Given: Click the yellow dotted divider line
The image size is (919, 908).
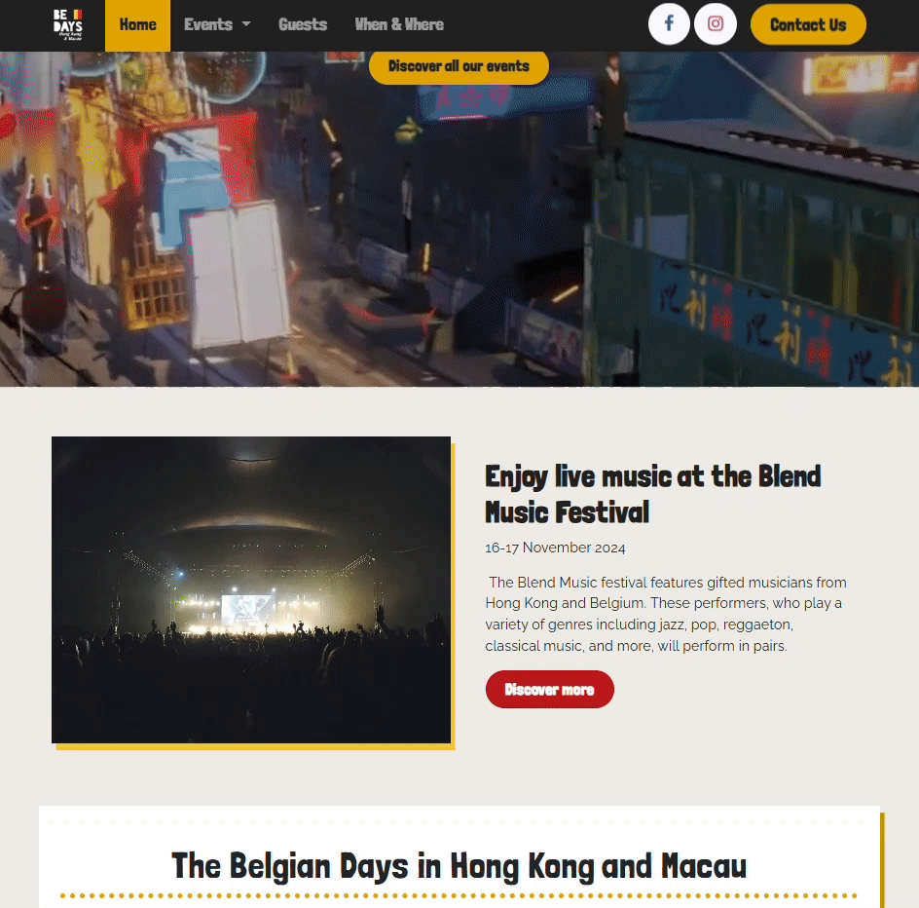Looking at the screenshot, I should 459,895.
